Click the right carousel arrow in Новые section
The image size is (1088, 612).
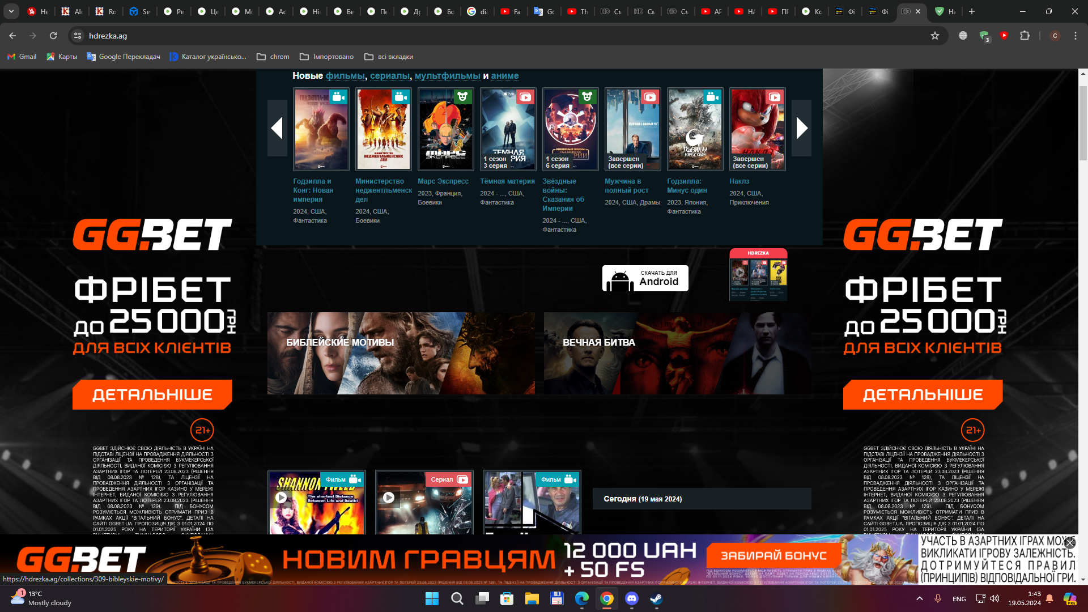tap(801, 129)
